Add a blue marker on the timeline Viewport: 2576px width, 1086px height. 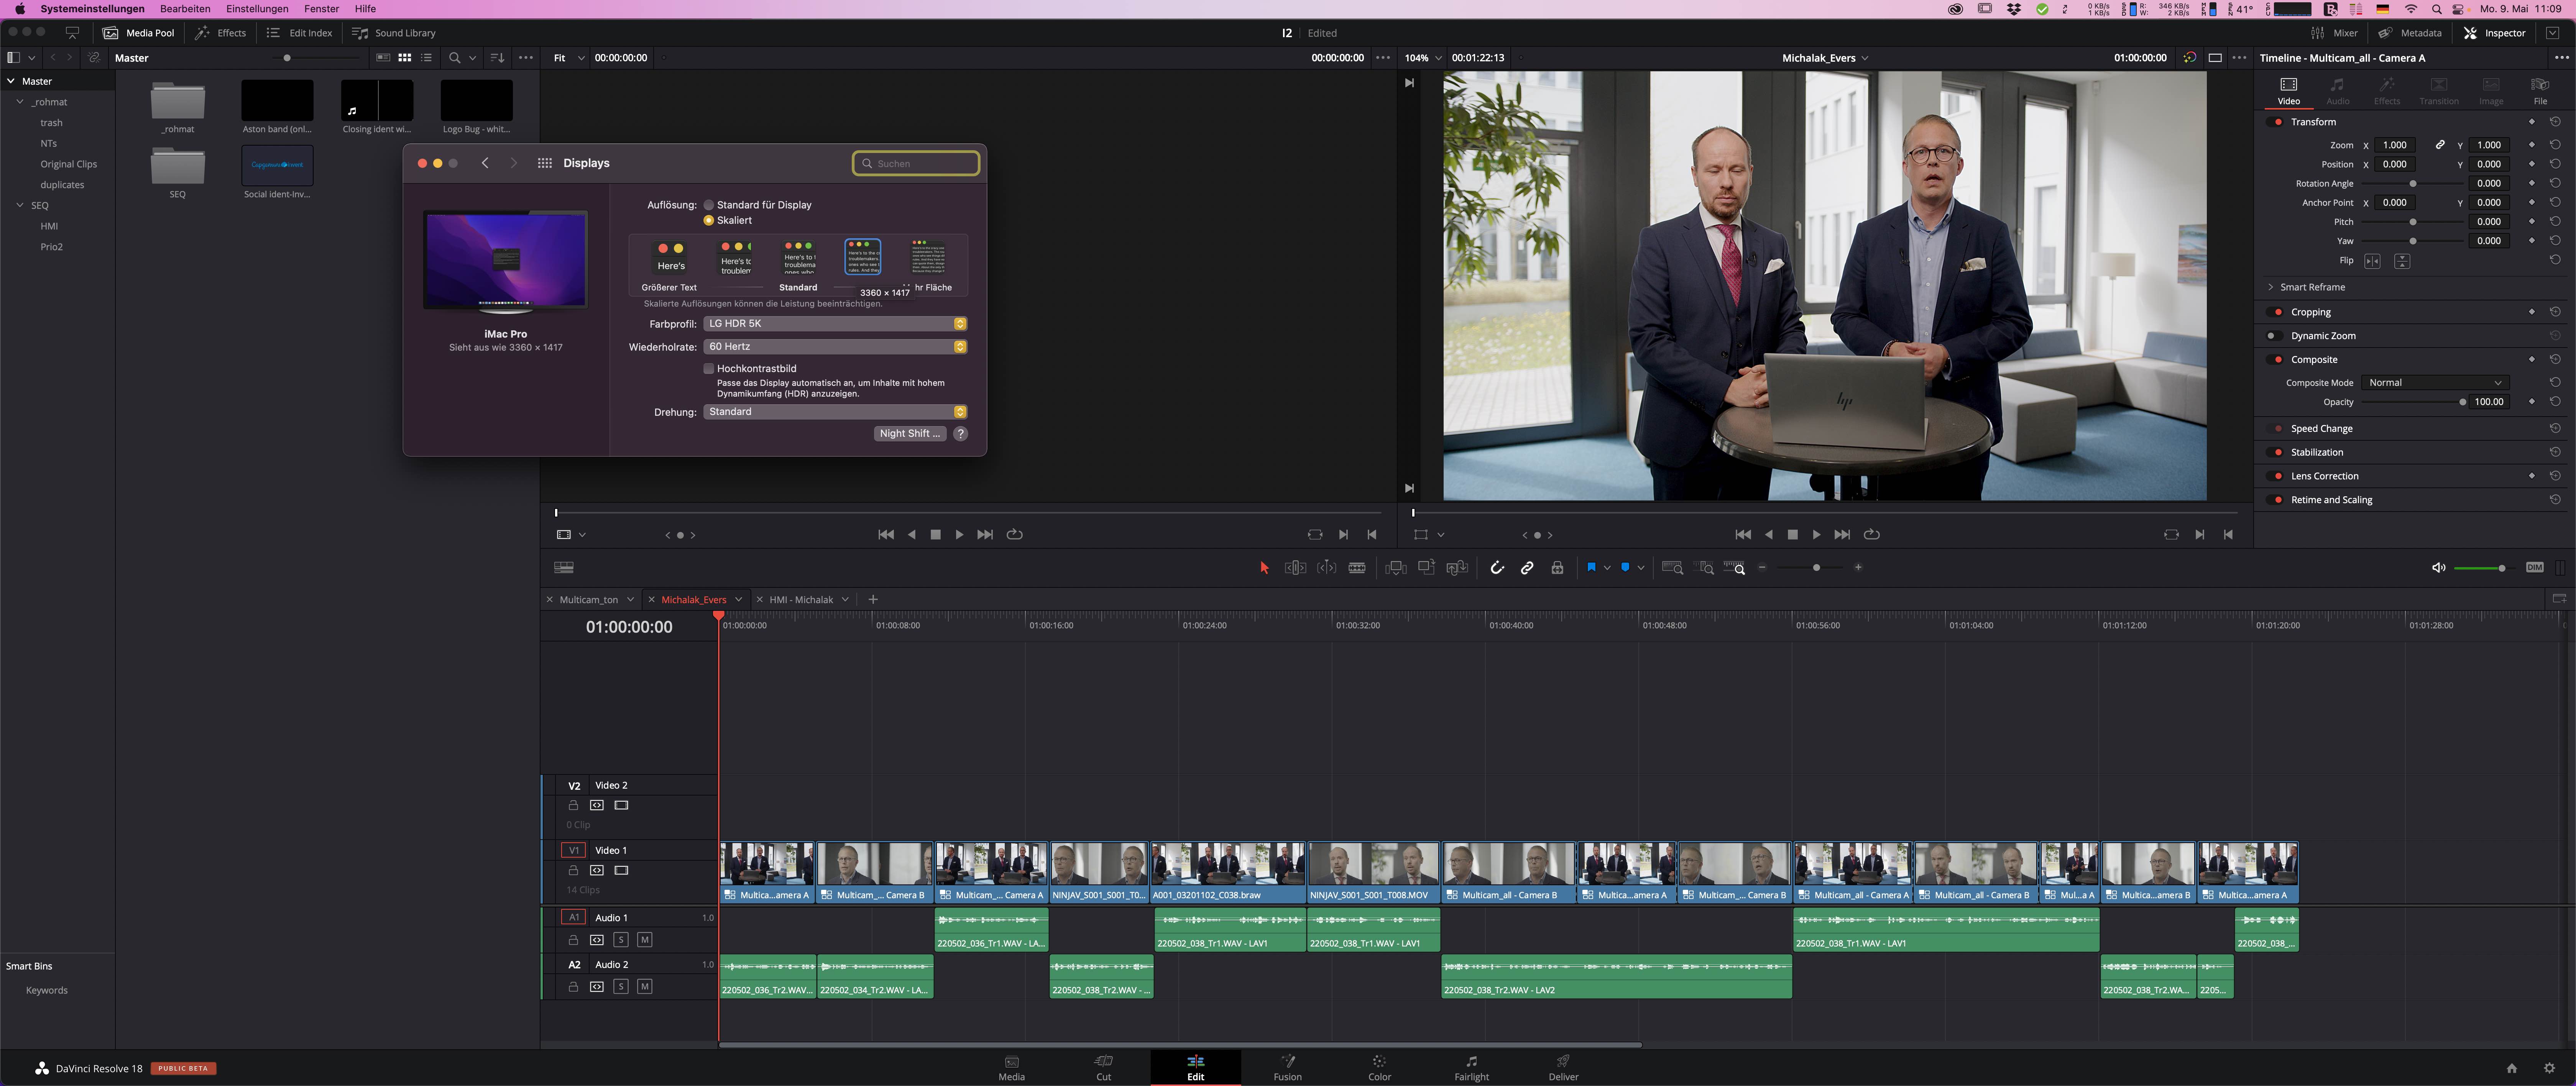click(1625, 567)
